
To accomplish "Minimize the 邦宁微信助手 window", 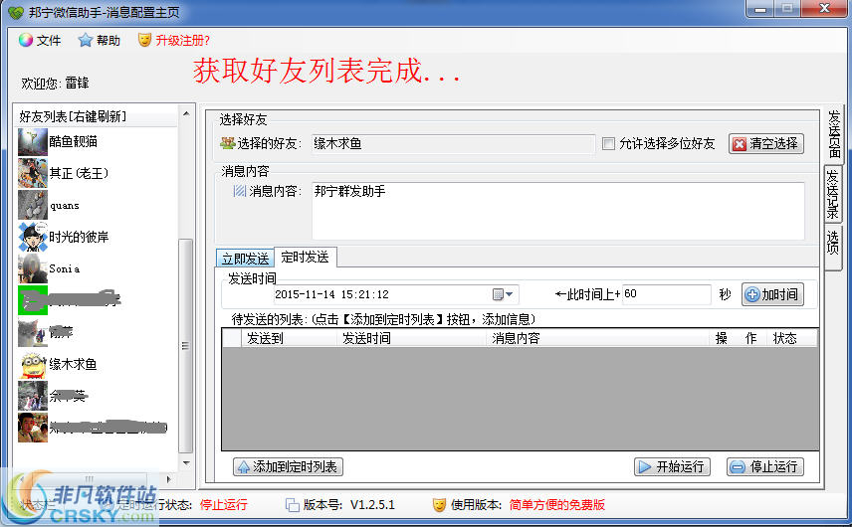I will 760,9.
